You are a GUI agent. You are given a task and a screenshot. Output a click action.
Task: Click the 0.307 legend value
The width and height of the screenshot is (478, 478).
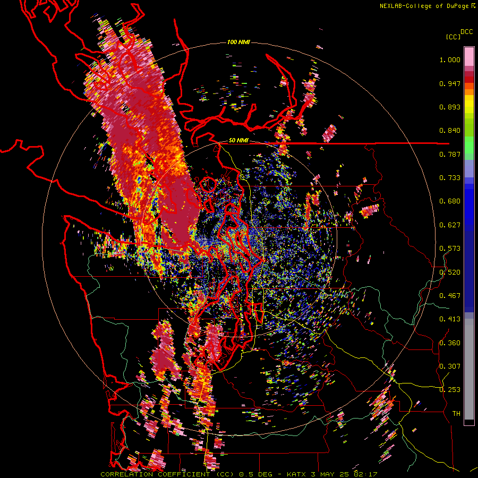coord(450,366)
